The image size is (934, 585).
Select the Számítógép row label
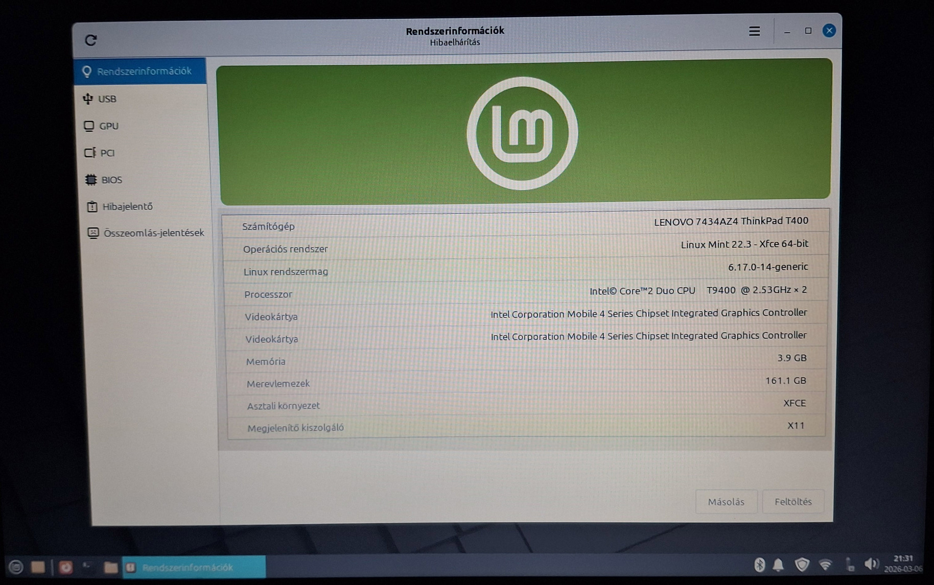[x=268, y=226]
